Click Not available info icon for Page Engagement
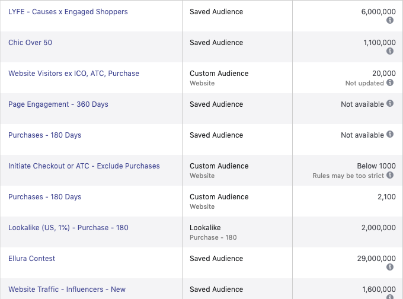This screenshot has width=403, height=299. point(390,104)
